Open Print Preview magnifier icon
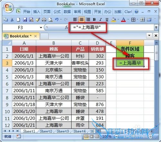Image resolution: width=161 pixels, height=142 pixels. [51, 20]
